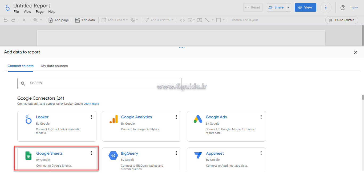Open the help question mark icon
This screenshot has height=173, width=364.
coord(343,7)
